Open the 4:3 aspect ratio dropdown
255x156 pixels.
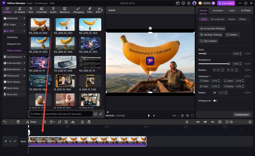[x=175, y=115]
